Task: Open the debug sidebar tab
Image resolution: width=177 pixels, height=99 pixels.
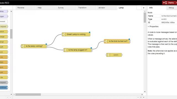Action: click(172, 8)
